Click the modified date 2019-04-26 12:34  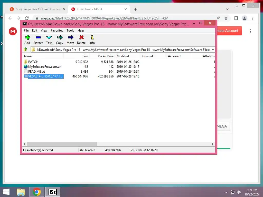(128, 71)
